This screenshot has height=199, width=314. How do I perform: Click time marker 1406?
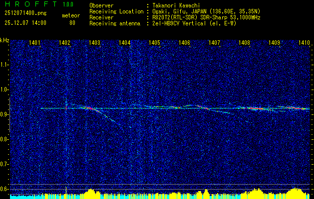184,42
